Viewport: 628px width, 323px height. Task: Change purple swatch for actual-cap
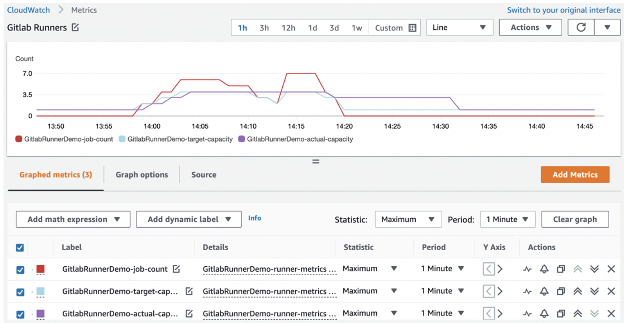(x=40, y=314)
